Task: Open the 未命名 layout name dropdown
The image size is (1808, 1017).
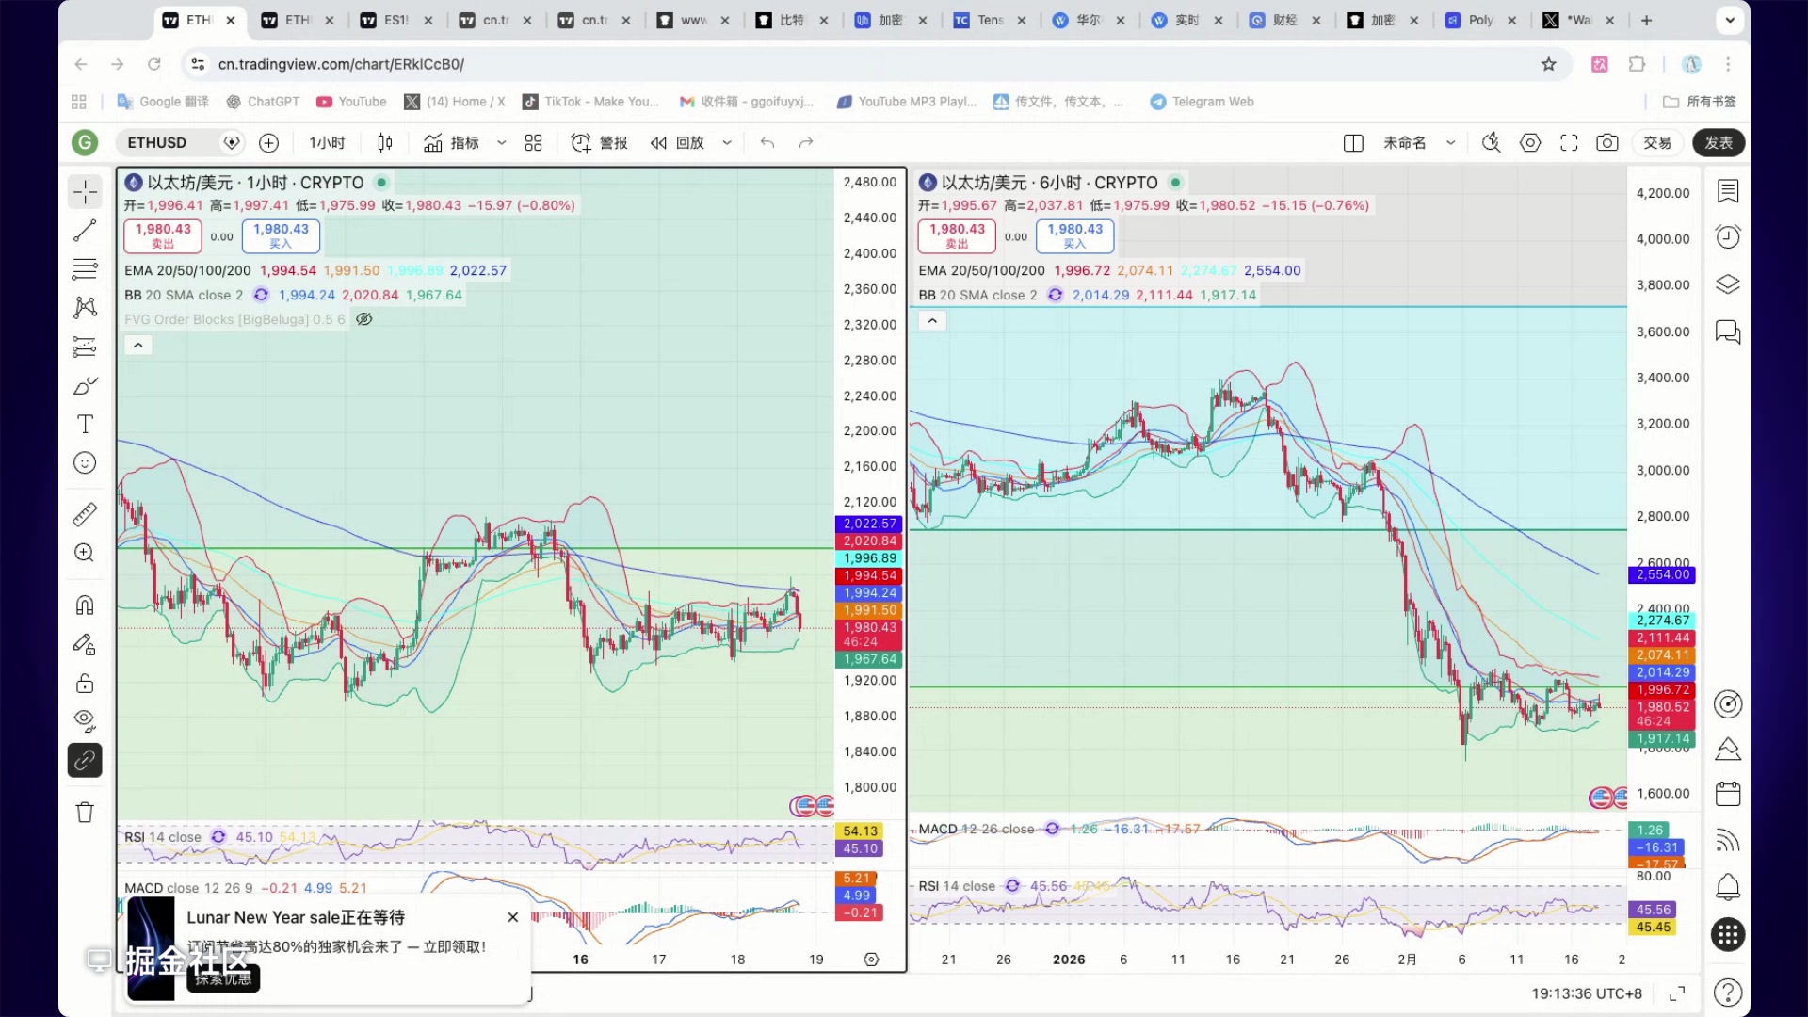Action: 1451,143
